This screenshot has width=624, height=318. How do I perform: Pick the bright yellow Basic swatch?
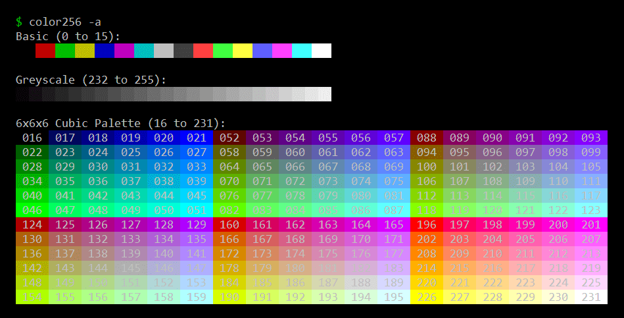pos(243,51)
